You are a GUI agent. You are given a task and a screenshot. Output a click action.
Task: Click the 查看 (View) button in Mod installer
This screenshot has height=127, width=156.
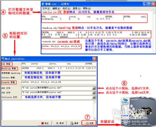tap(75, 123)
